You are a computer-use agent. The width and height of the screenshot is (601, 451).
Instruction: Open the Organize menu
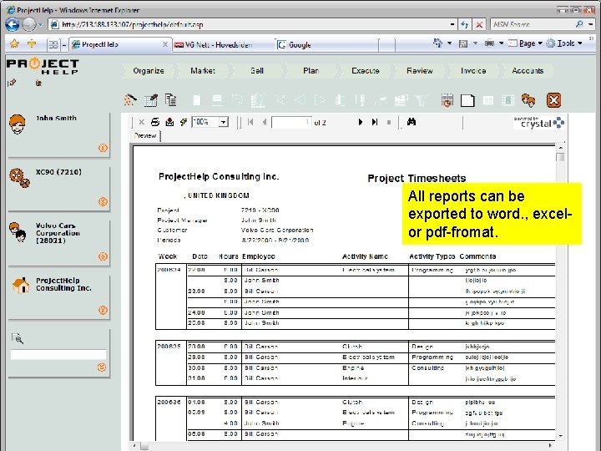coord(149,71)
